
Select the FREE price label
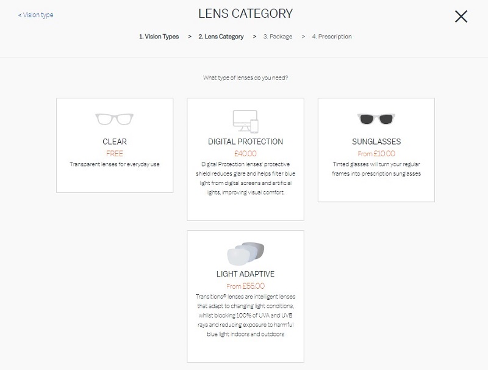115,153
